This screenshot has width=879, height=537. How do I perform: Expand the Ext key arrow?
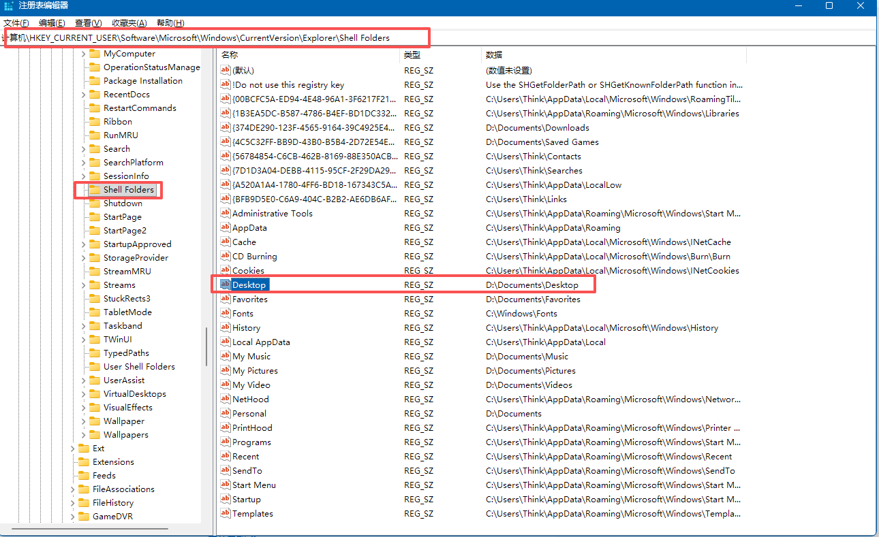click(73, 449)
